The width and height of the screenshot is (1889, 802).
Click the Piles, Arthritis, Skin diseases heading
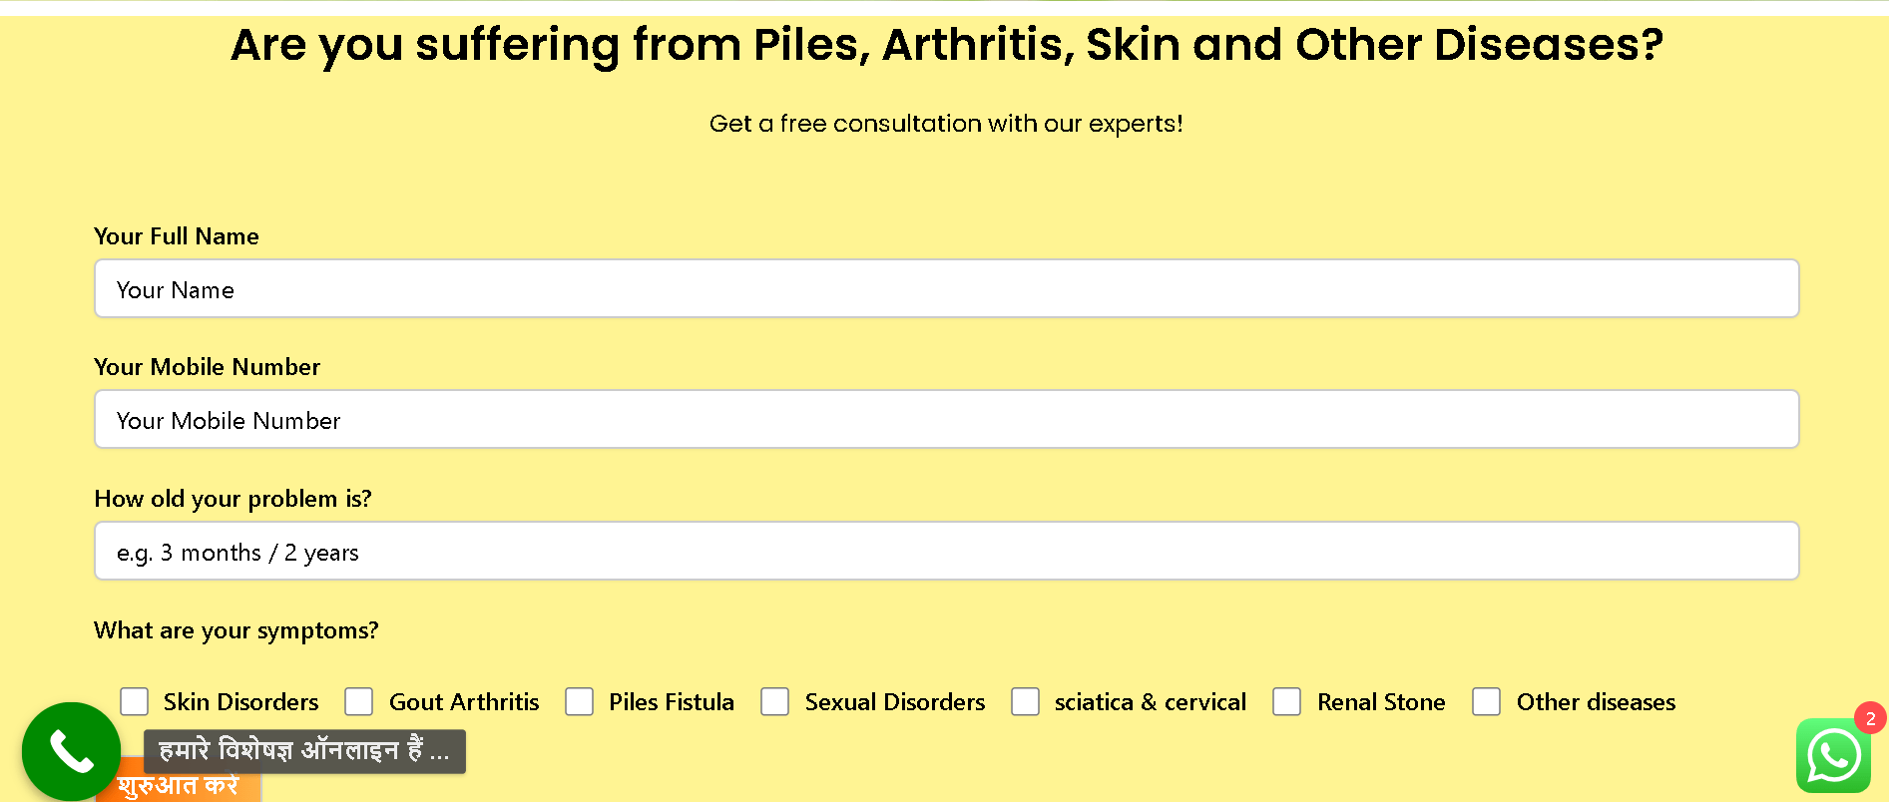pyautogui.click(x=946, y=45)
